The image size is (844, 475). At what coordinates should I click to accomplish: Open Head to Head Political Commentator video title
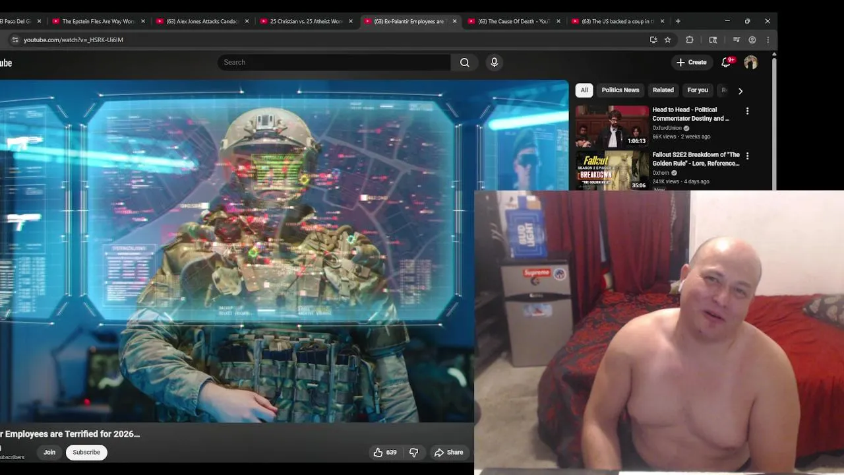pyautogui.click(x=691, y=114)
